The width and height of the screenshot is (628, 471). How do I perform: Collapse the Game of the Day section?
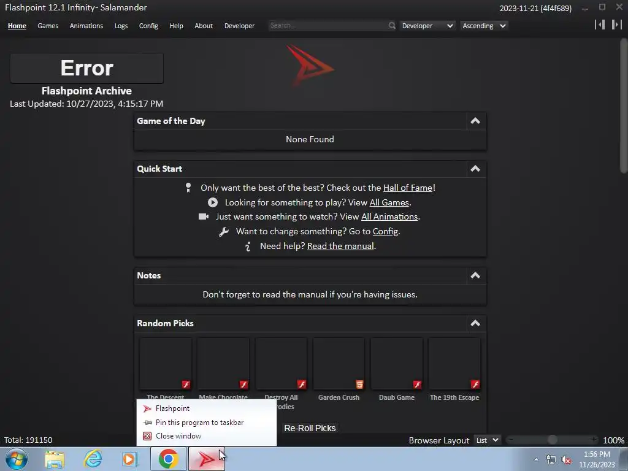pos(475,121)
